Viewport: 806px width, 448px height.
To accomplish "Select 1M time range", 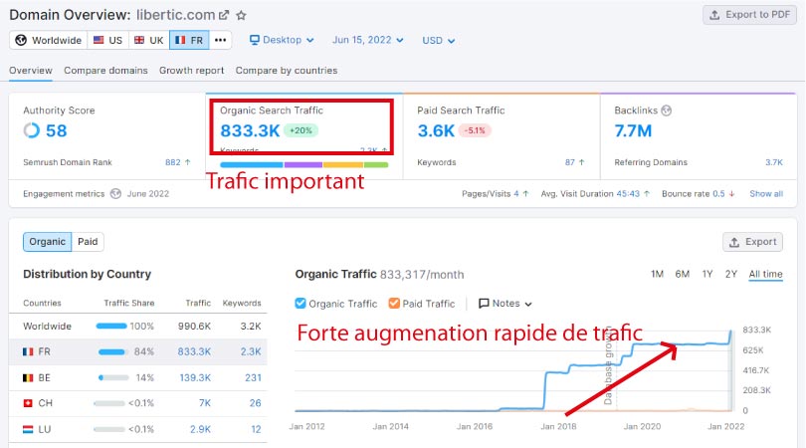I will click(x=657, y=274).
